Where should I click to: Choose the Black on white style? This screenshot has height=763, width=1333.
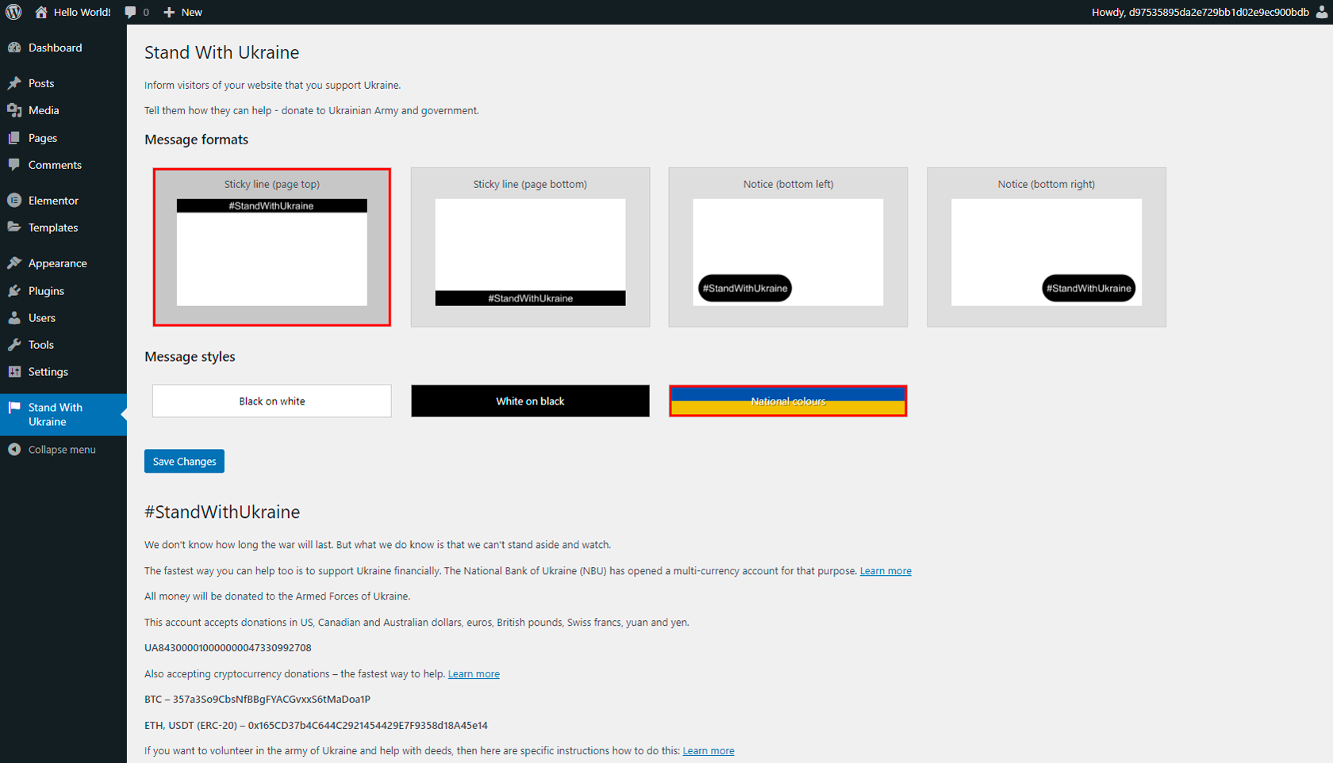272,401
